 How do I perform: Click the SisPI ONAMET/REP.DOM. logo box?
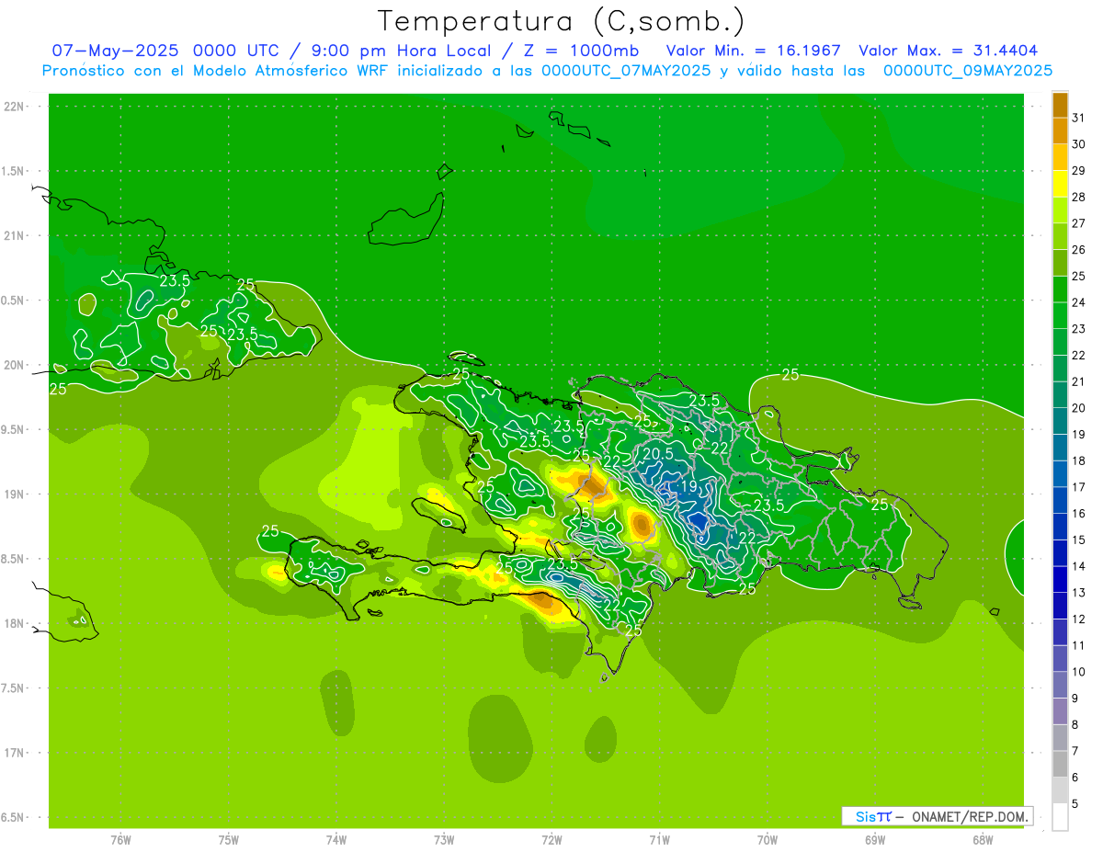tap(937, 816)
